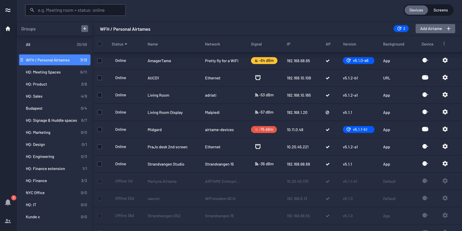
Task: Toggle the select-all checkbox in the table header
Action: click(x=100, y=44)
